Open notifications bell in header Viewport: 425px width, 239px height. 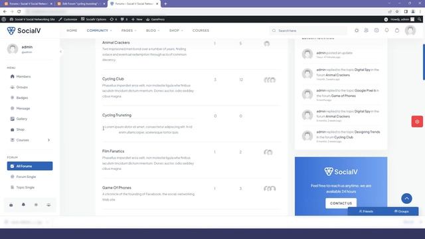coord(386,31)
